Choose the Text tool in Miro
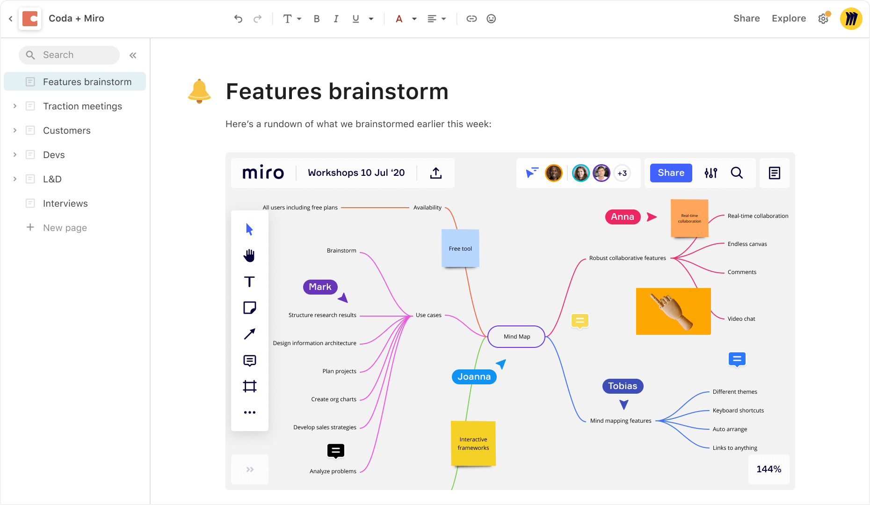Screen dimensions: 870x505 [249, 281]
